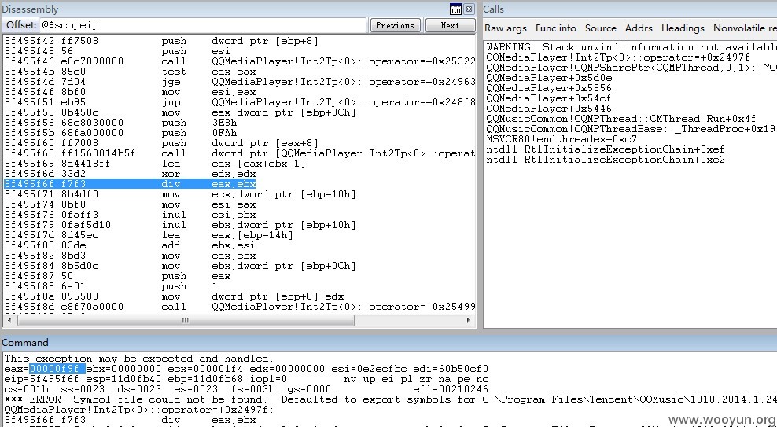Select call stack entry QQMediaPlayer+0x5d0e

[549, 78]
